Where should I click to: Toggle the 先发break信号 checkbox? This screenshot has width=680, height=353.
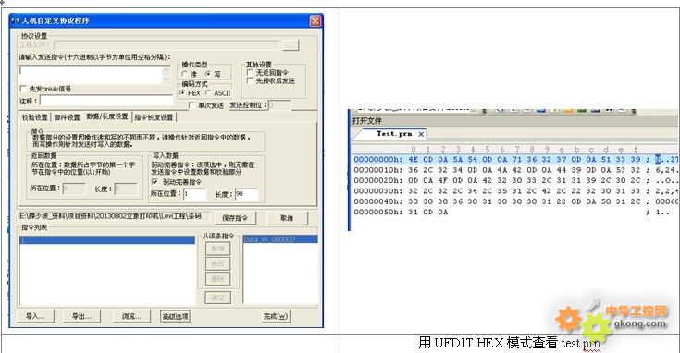point(23,89)
